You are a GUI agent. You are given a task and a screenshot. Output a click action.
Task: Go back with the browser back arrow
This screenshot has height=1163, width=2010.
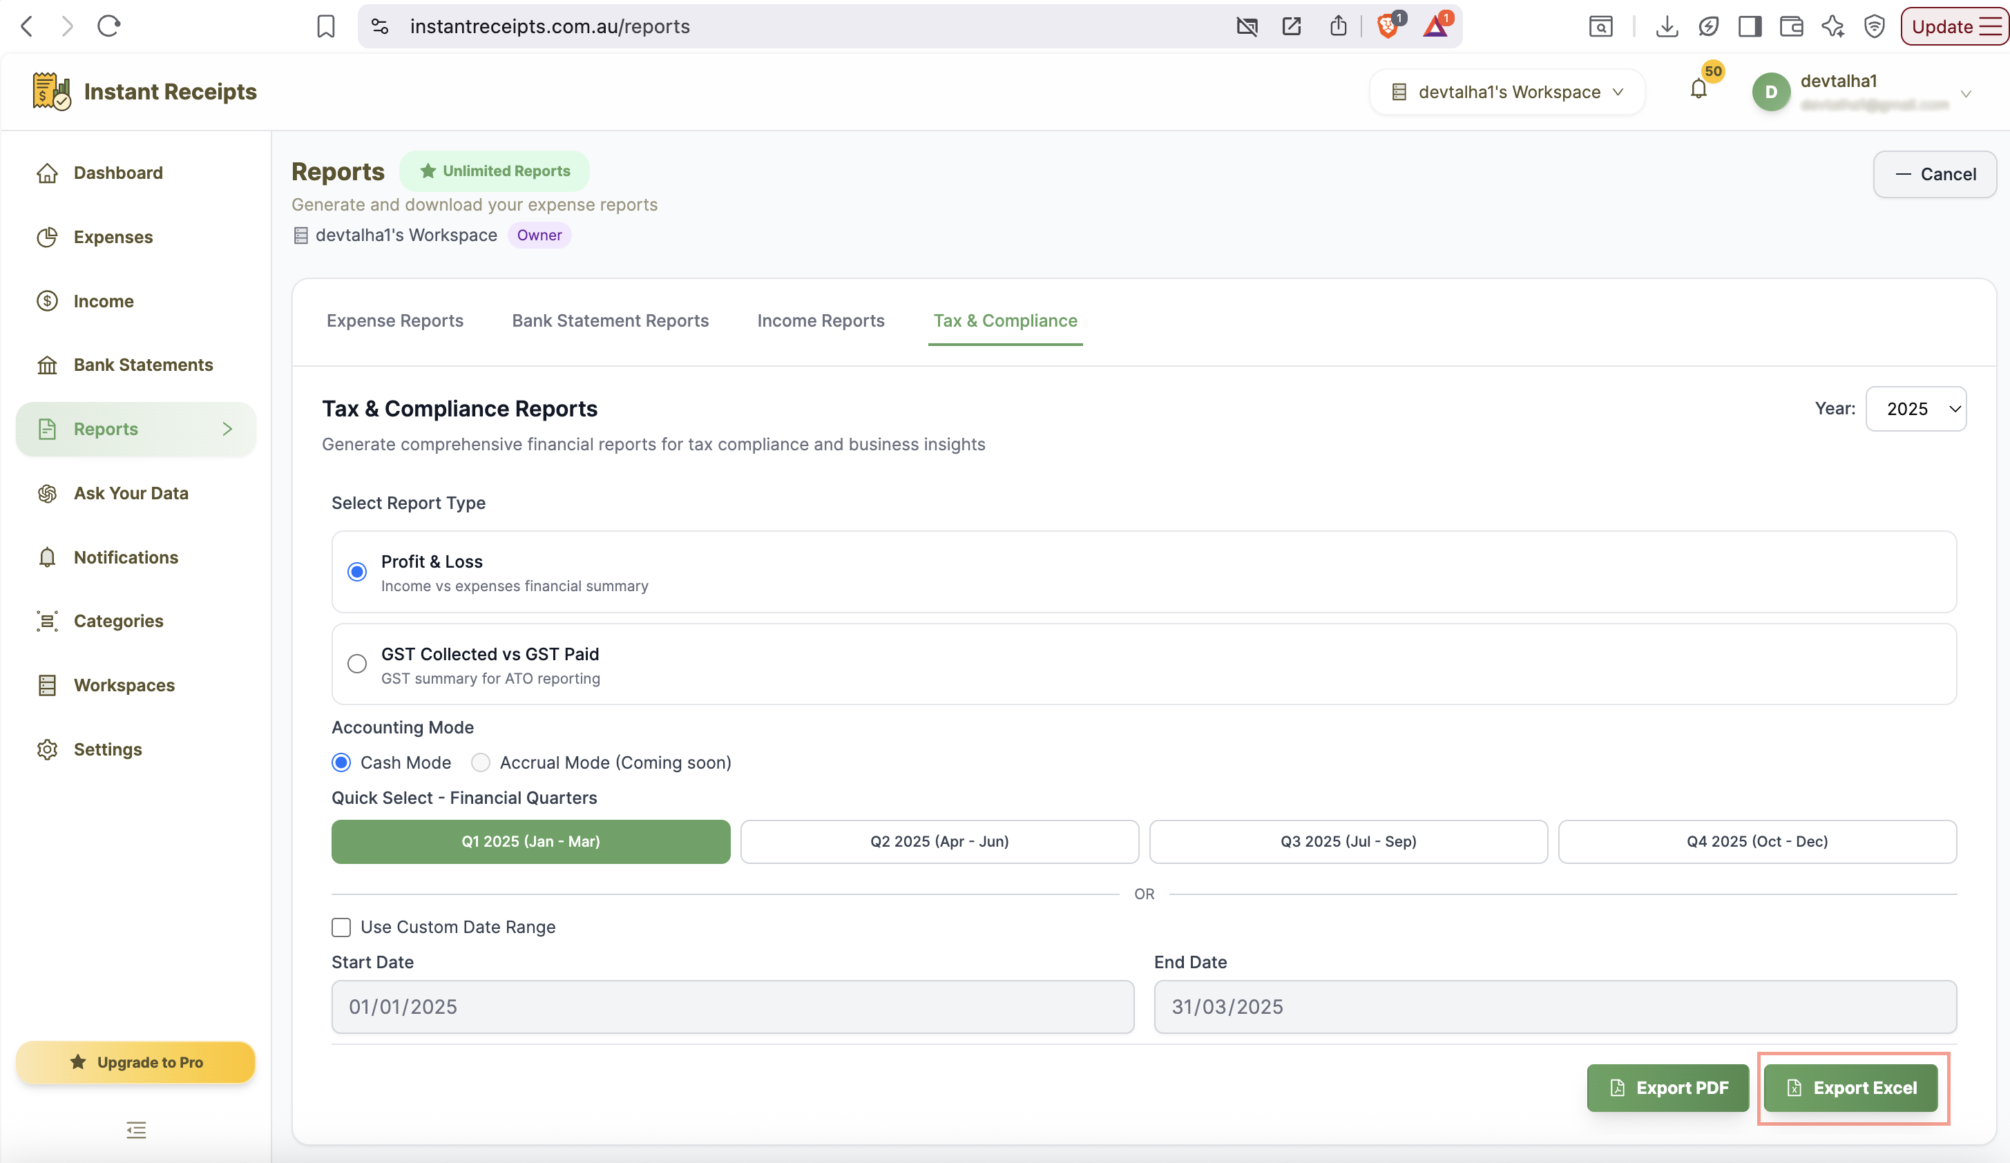(27, 26)
